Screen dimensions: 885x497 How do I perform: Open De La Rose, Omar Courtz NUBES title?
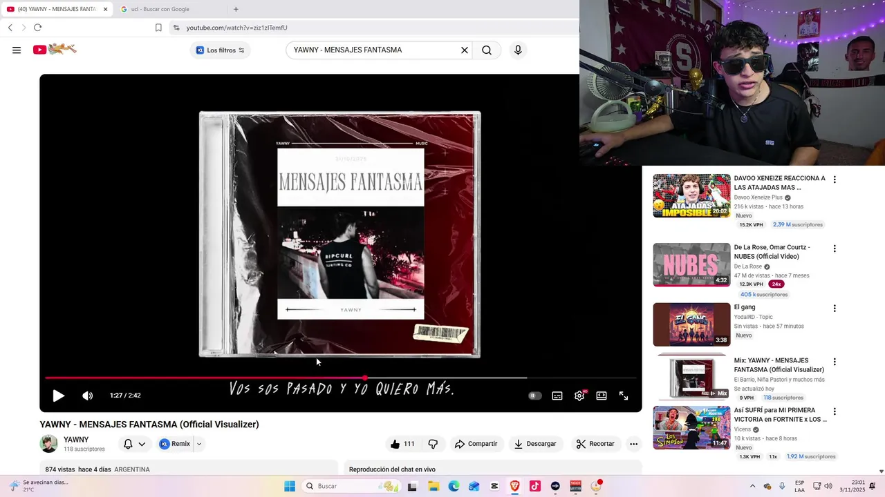pos(772,252)
